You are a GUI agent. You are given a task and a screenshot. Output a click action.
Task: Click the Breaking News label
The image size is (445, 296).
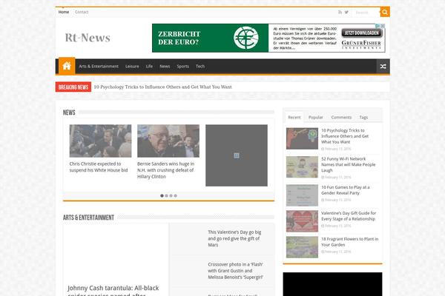click(73, 87)
